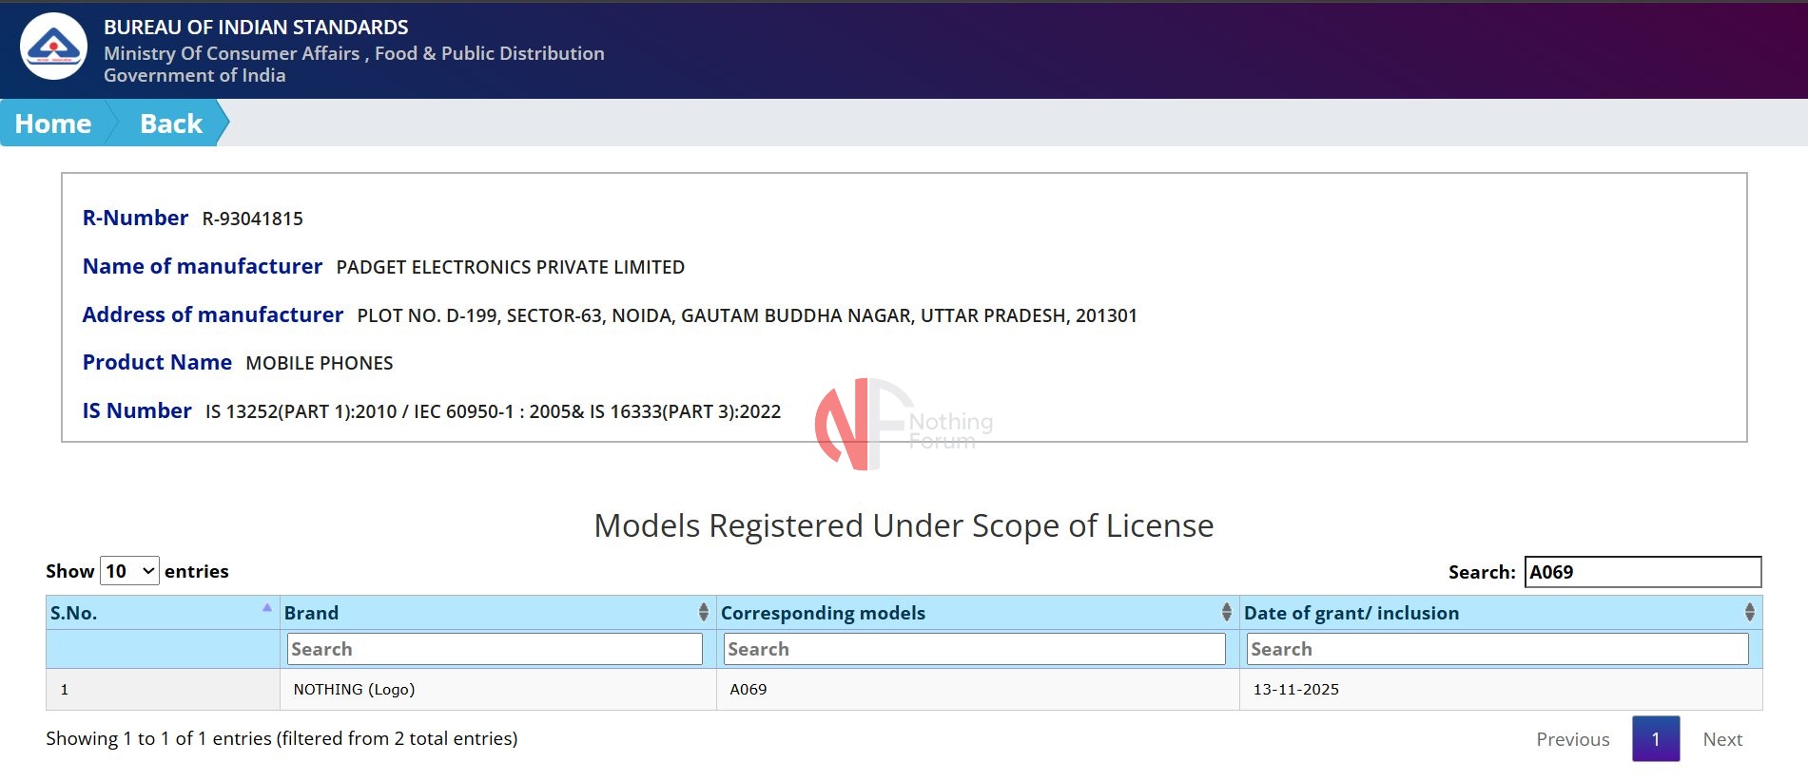Click the Nothing Forum watermark logo
The width and height of the screenshot is (1808, 781).
coord(901,425)
